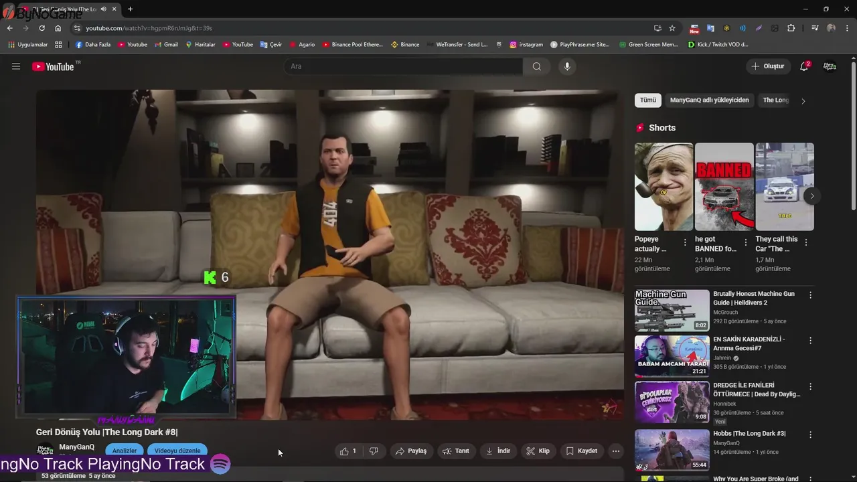
Task: Click the Kaydet save button
Action: click(x=581, y=451)
